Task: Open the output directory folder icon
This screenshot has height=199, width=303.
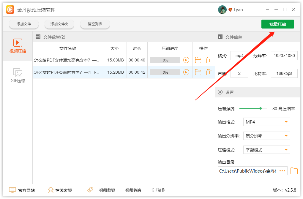Action: click(x=294, y=171)
